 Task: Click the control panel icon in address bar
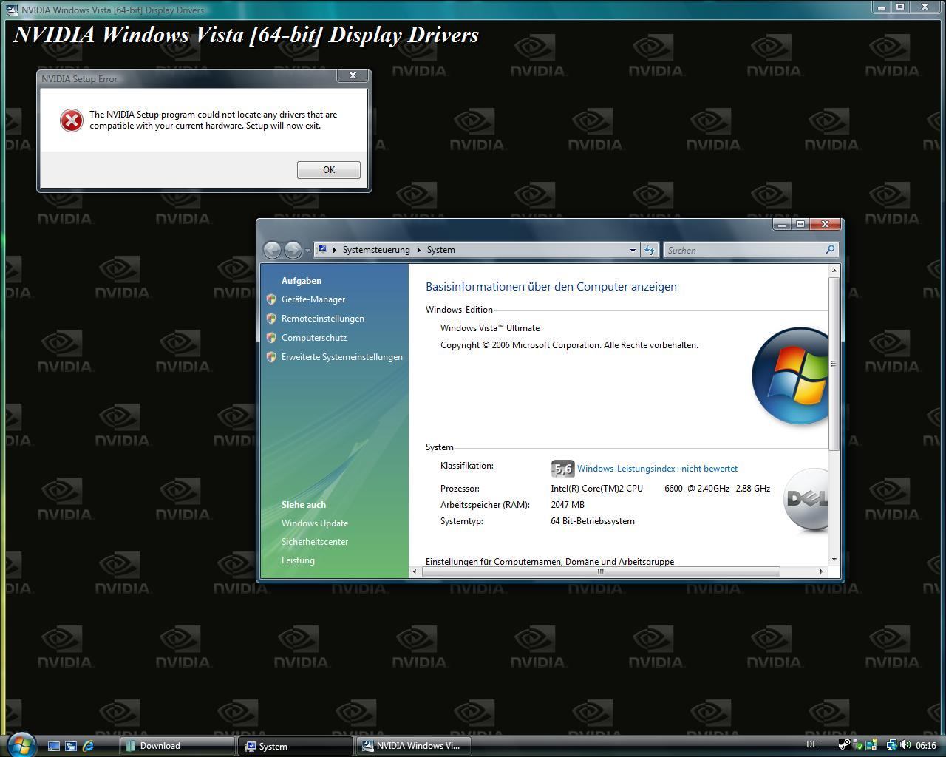[321, 250]
